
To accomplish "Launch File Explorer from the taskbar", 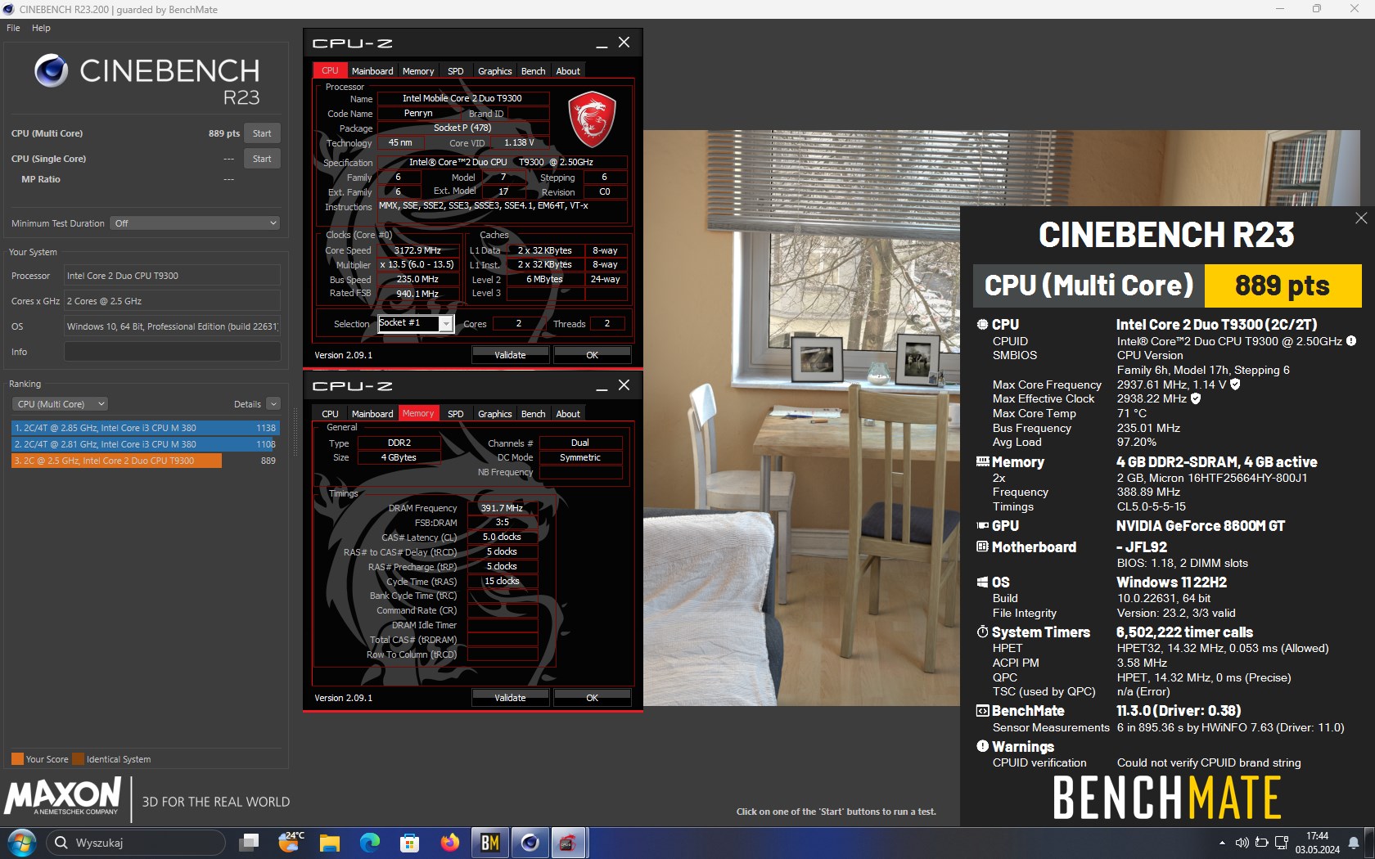I will 329,842.
